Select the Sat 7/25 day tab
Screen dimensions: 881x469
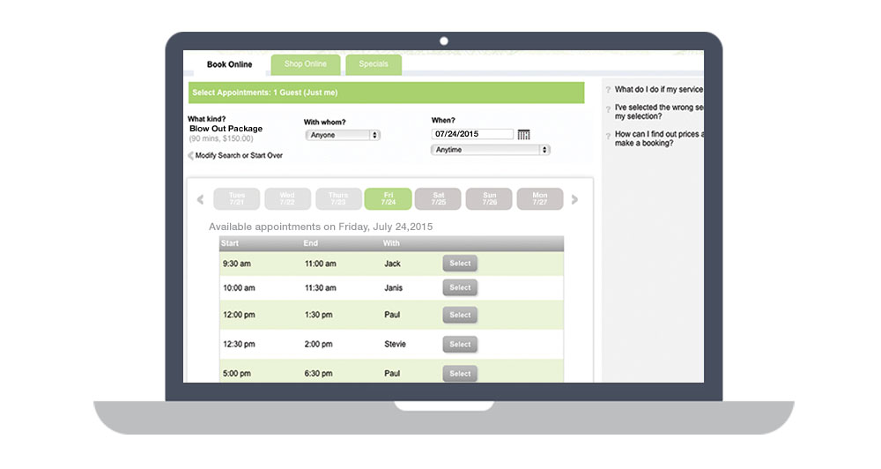pyautogui.click(x=438, y=199)
